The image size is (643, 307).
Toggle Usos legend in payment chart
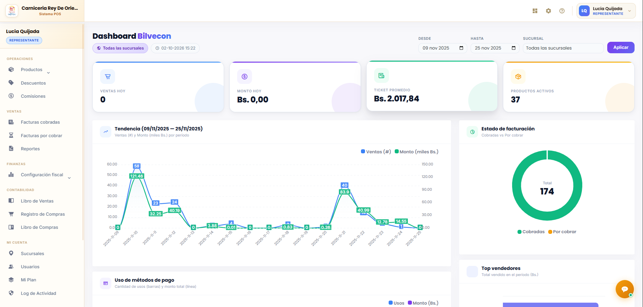coord(396,303)
